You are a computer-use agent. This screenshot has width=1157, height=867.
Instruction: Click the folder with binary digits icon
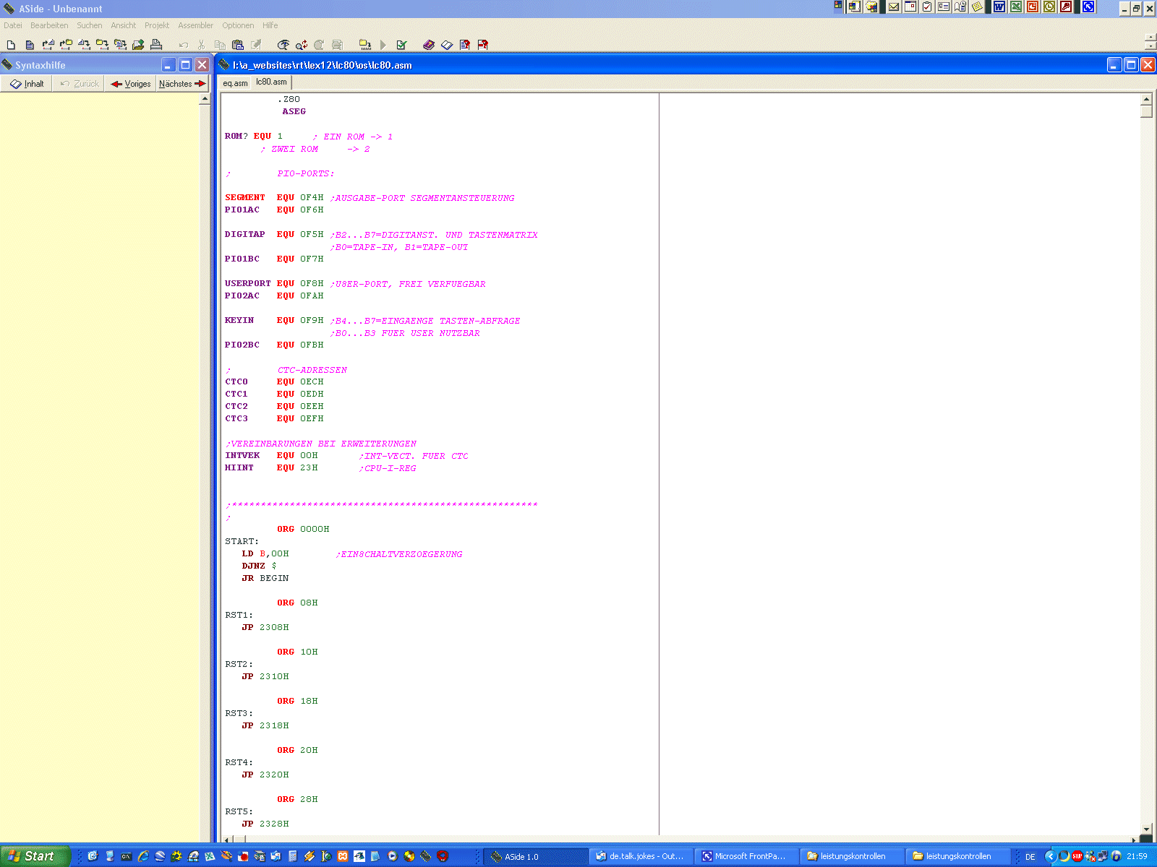coord(365,45)
